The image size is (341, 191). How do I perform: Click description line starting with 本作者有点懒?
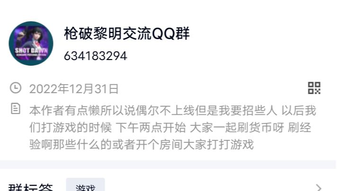[x=173, y=110]
